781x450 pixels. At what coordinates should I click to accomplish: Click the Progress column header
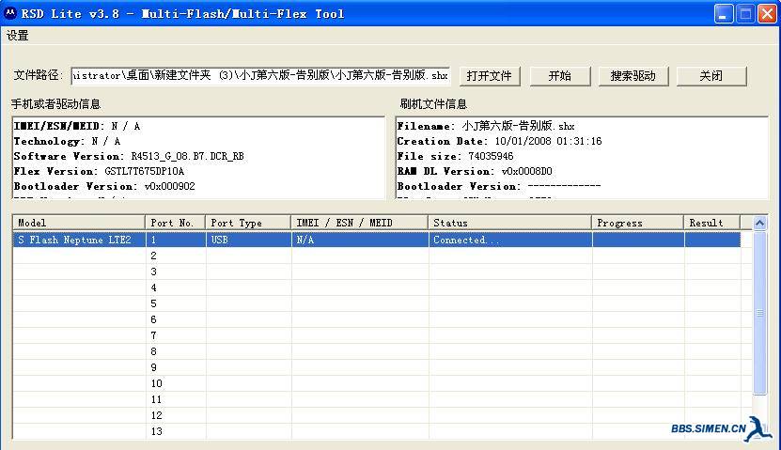click(x=638, y=223)
